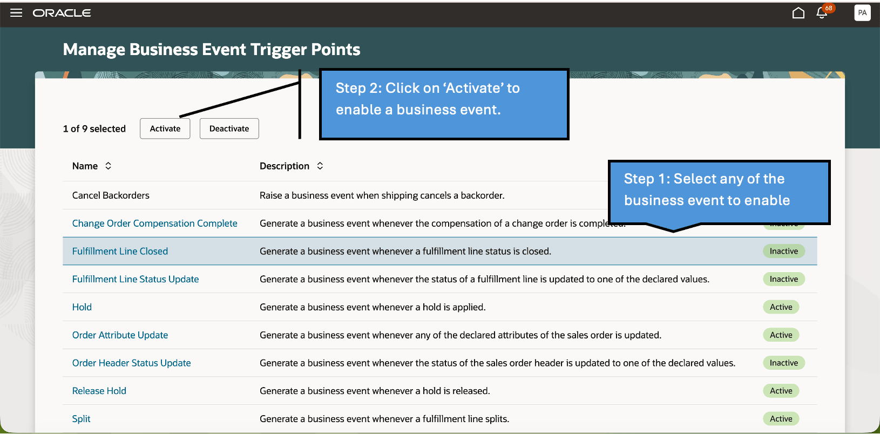
Task: Click description about fulfillment line updated to declared values
Action: click(x=485, y=279)
